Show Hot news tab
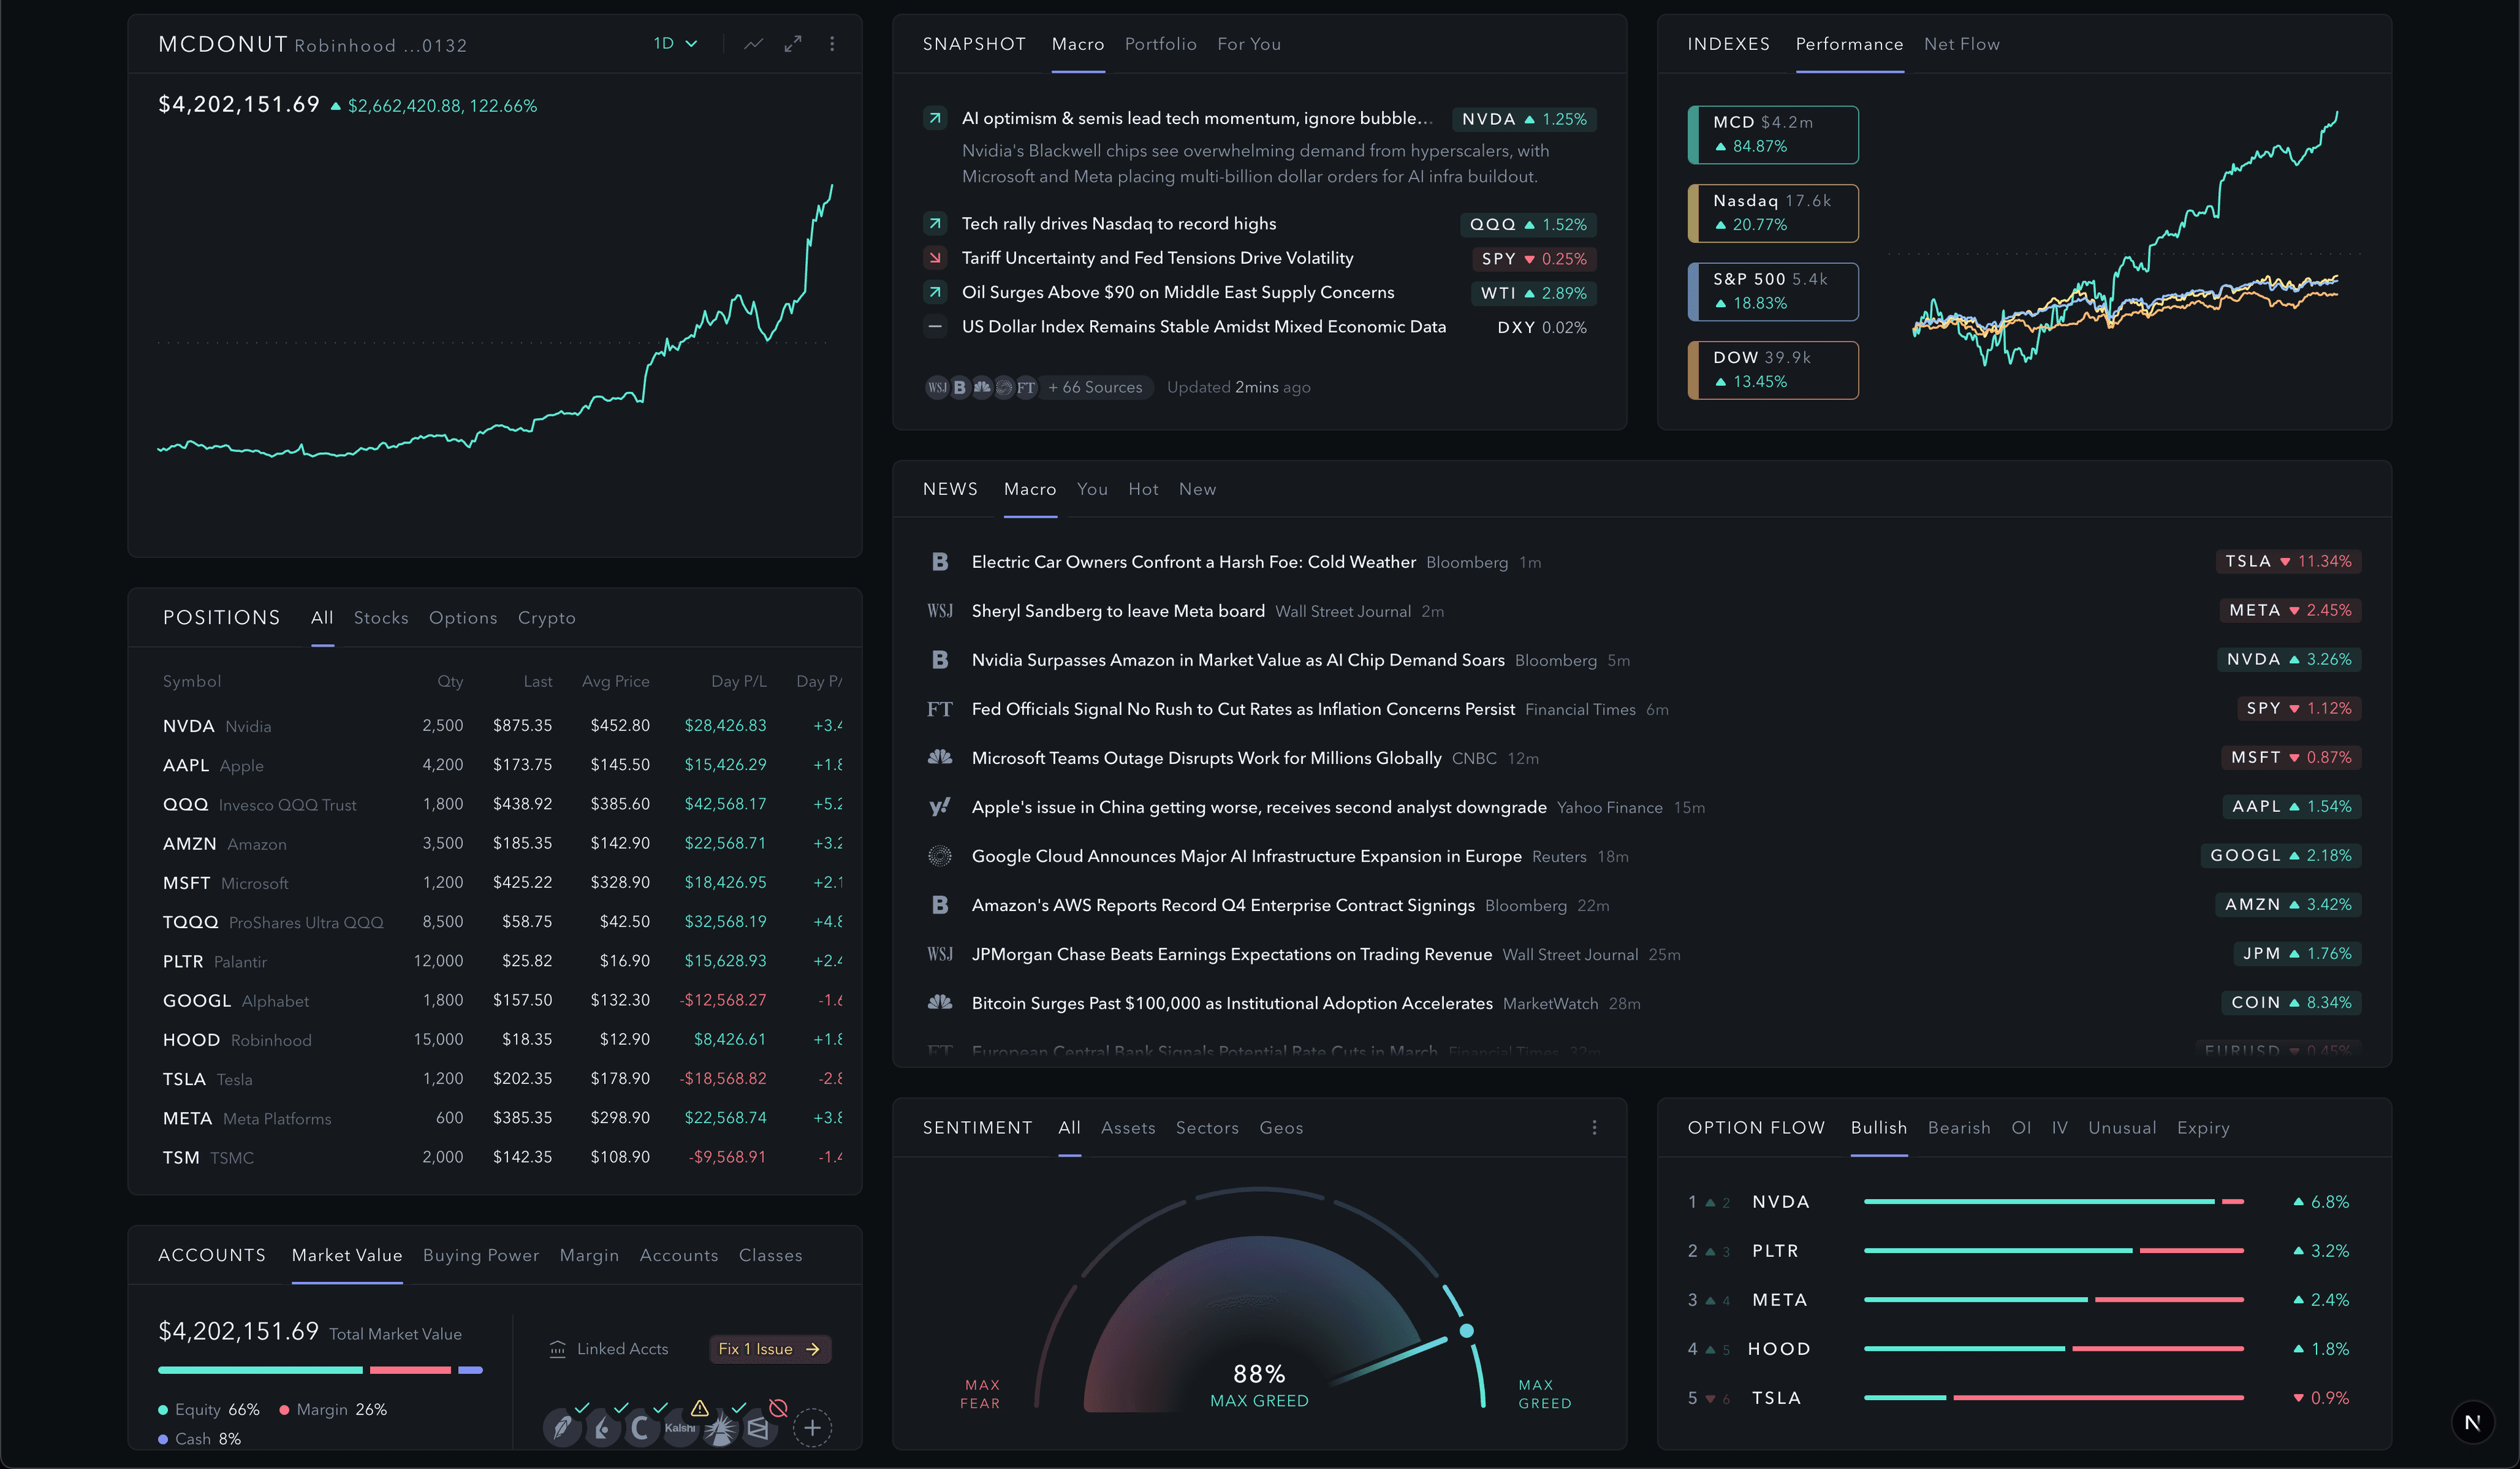Viewport: 2520px width, 1469px height. pos(1143,489)
